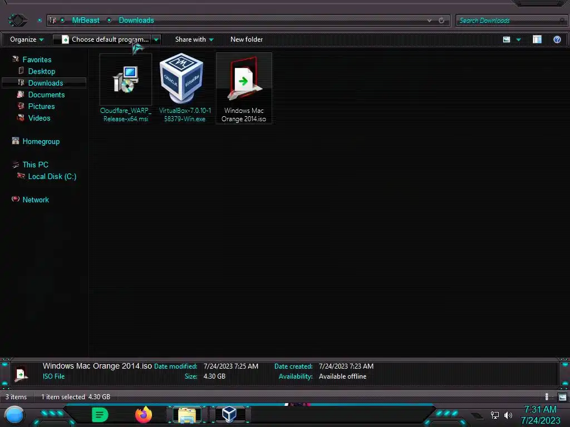Open Homegroup in navigation pane
This screenshot has height=427, width=570.
[x=41, y=141]
